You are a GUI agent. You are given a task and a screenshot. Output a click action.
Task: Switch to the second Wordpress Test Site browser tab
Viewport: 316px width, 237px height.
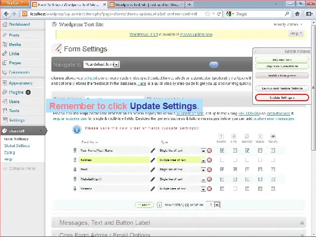146,4
